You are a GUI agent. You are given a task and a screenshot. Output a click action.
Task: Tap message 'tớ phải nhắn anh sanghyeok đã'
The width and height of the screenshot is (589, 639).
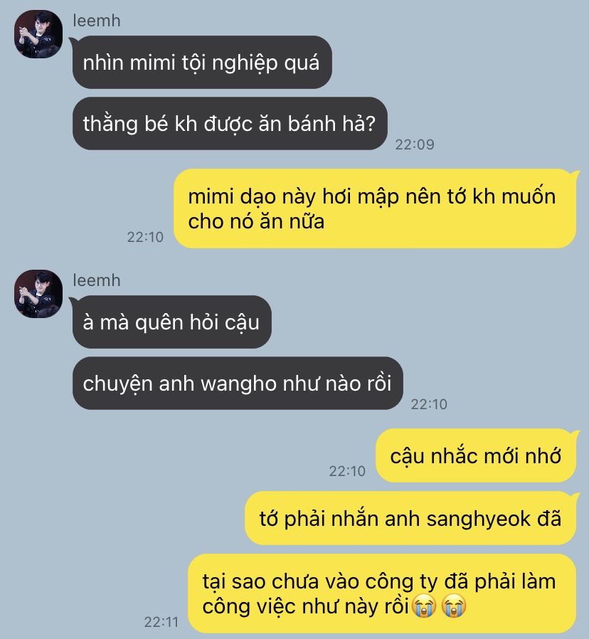[x=410, y=518]
